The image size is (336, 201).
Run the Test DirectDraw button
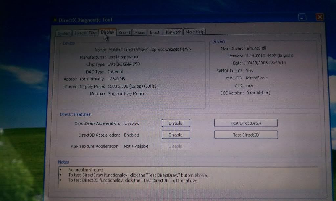246,123
